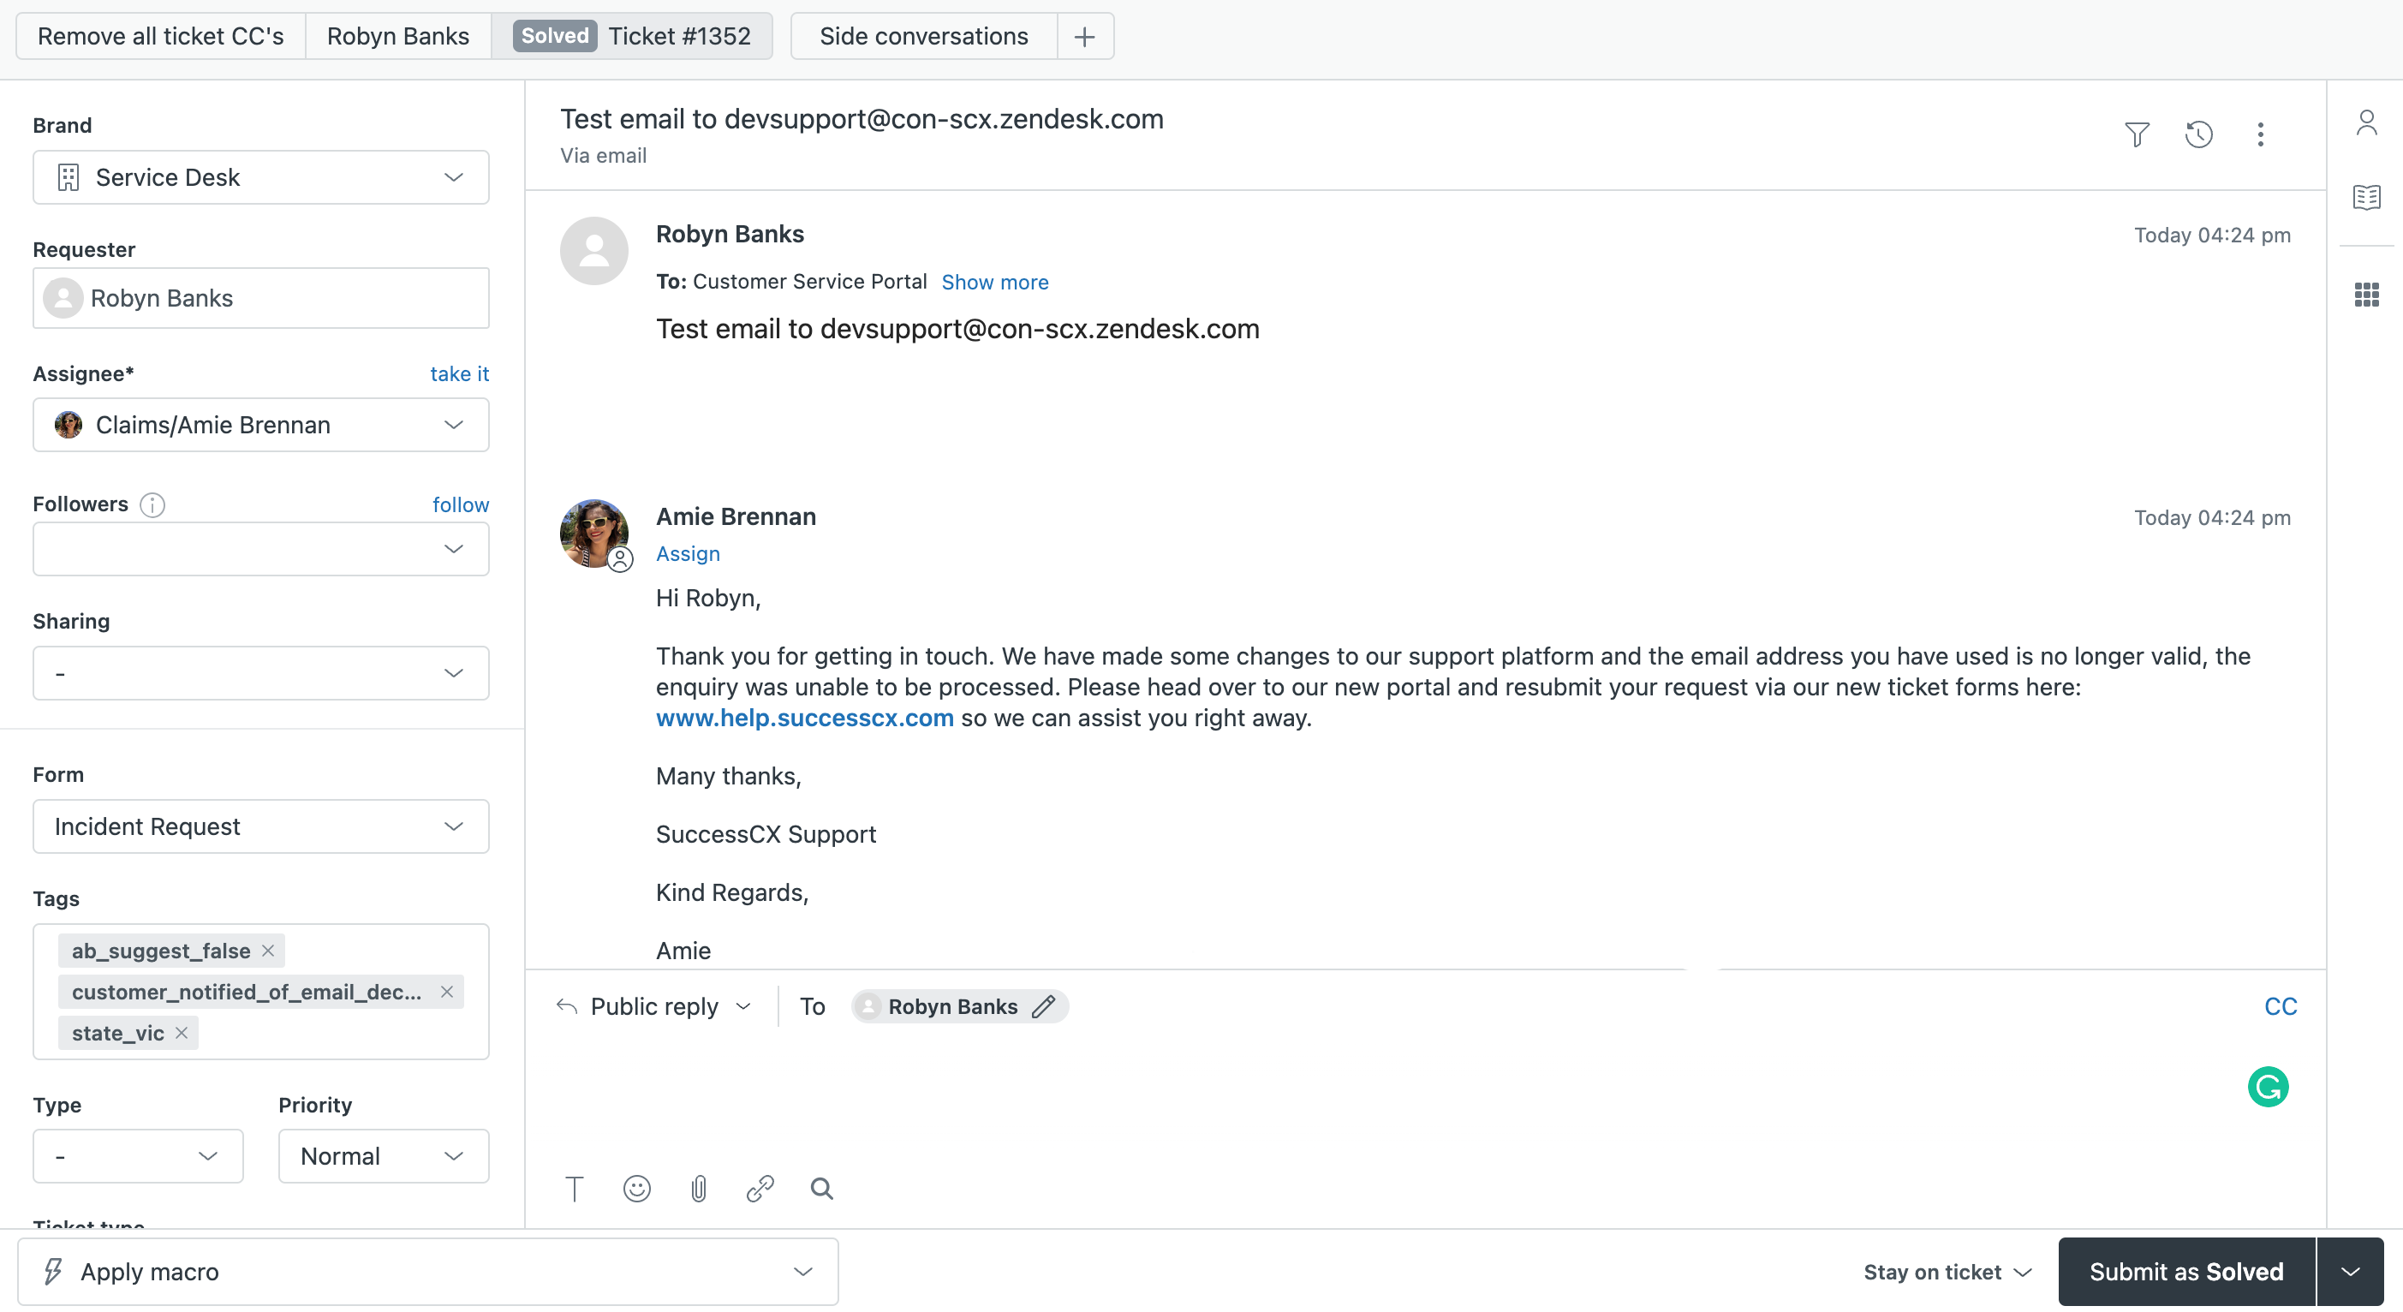Insert a link in the reply
Image resolution: width=2403 pixels, height=1312 pixels.
(x=760, y=1188)
